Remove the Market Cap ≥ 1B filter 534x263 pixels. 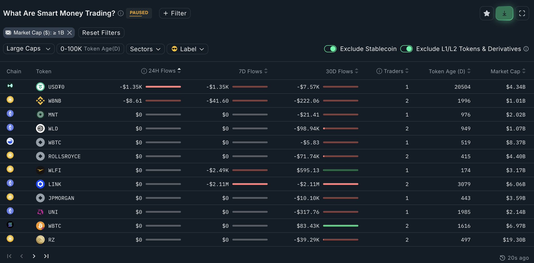point(69,33)
